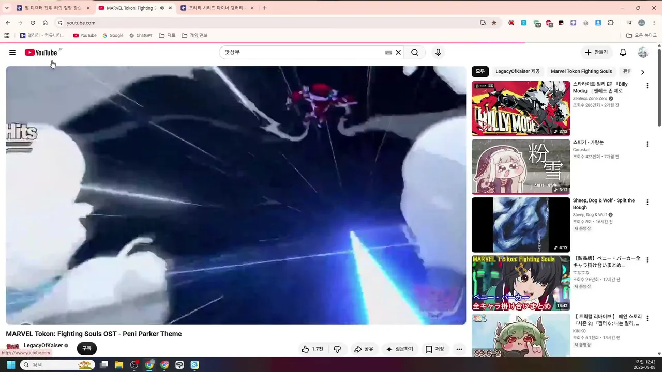Open the 자료 bookmarks folder
This screenshot has height=372, width=662.
tap(167, 35)
